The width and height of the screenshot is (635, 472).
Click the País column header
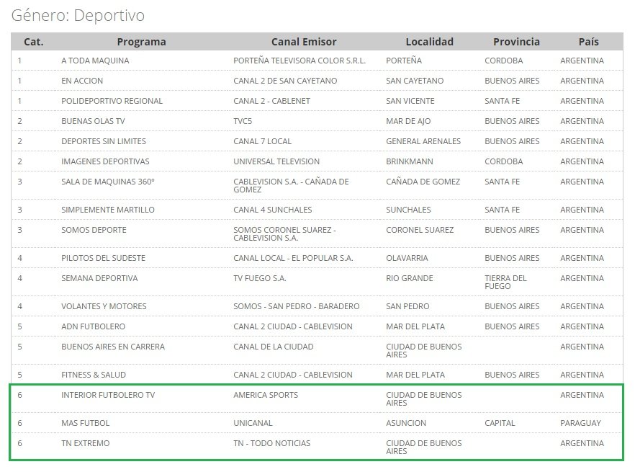588,42
